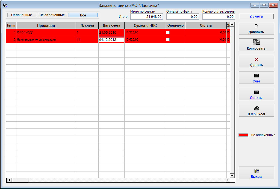
Task: Click the Итого по счетам field
Action: tap(147, 17)
